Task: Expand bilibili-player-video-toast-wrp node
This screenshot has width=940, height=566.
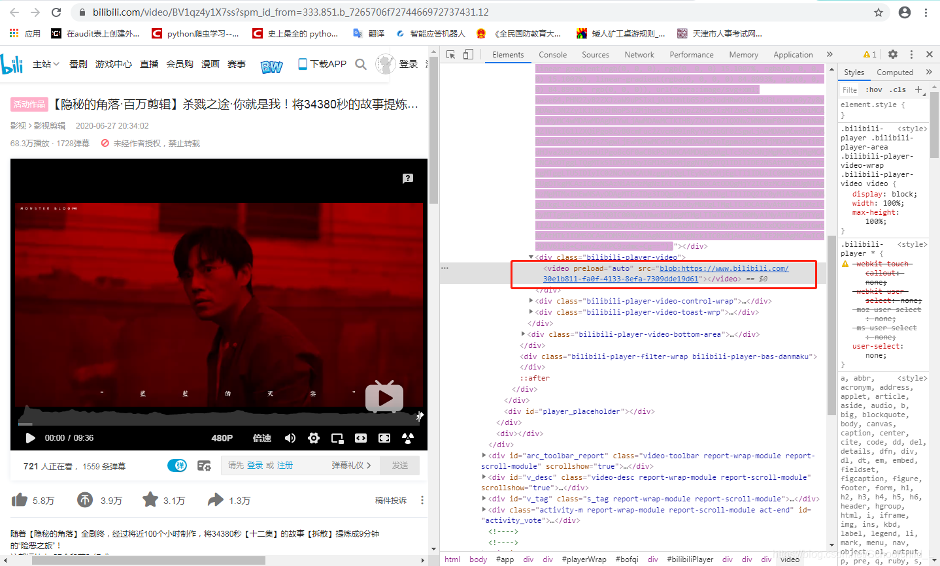Action: point(531,312)
